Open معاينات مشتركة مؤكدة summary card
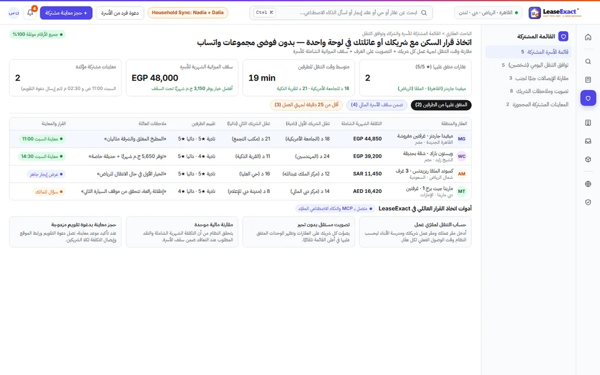 tap(65, 77)
